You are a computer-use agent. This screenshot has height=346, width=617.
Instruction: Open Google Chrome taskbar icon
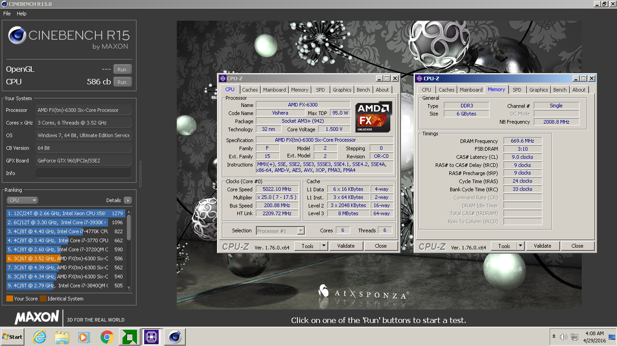pyautogui.click(x=107, y=337)
